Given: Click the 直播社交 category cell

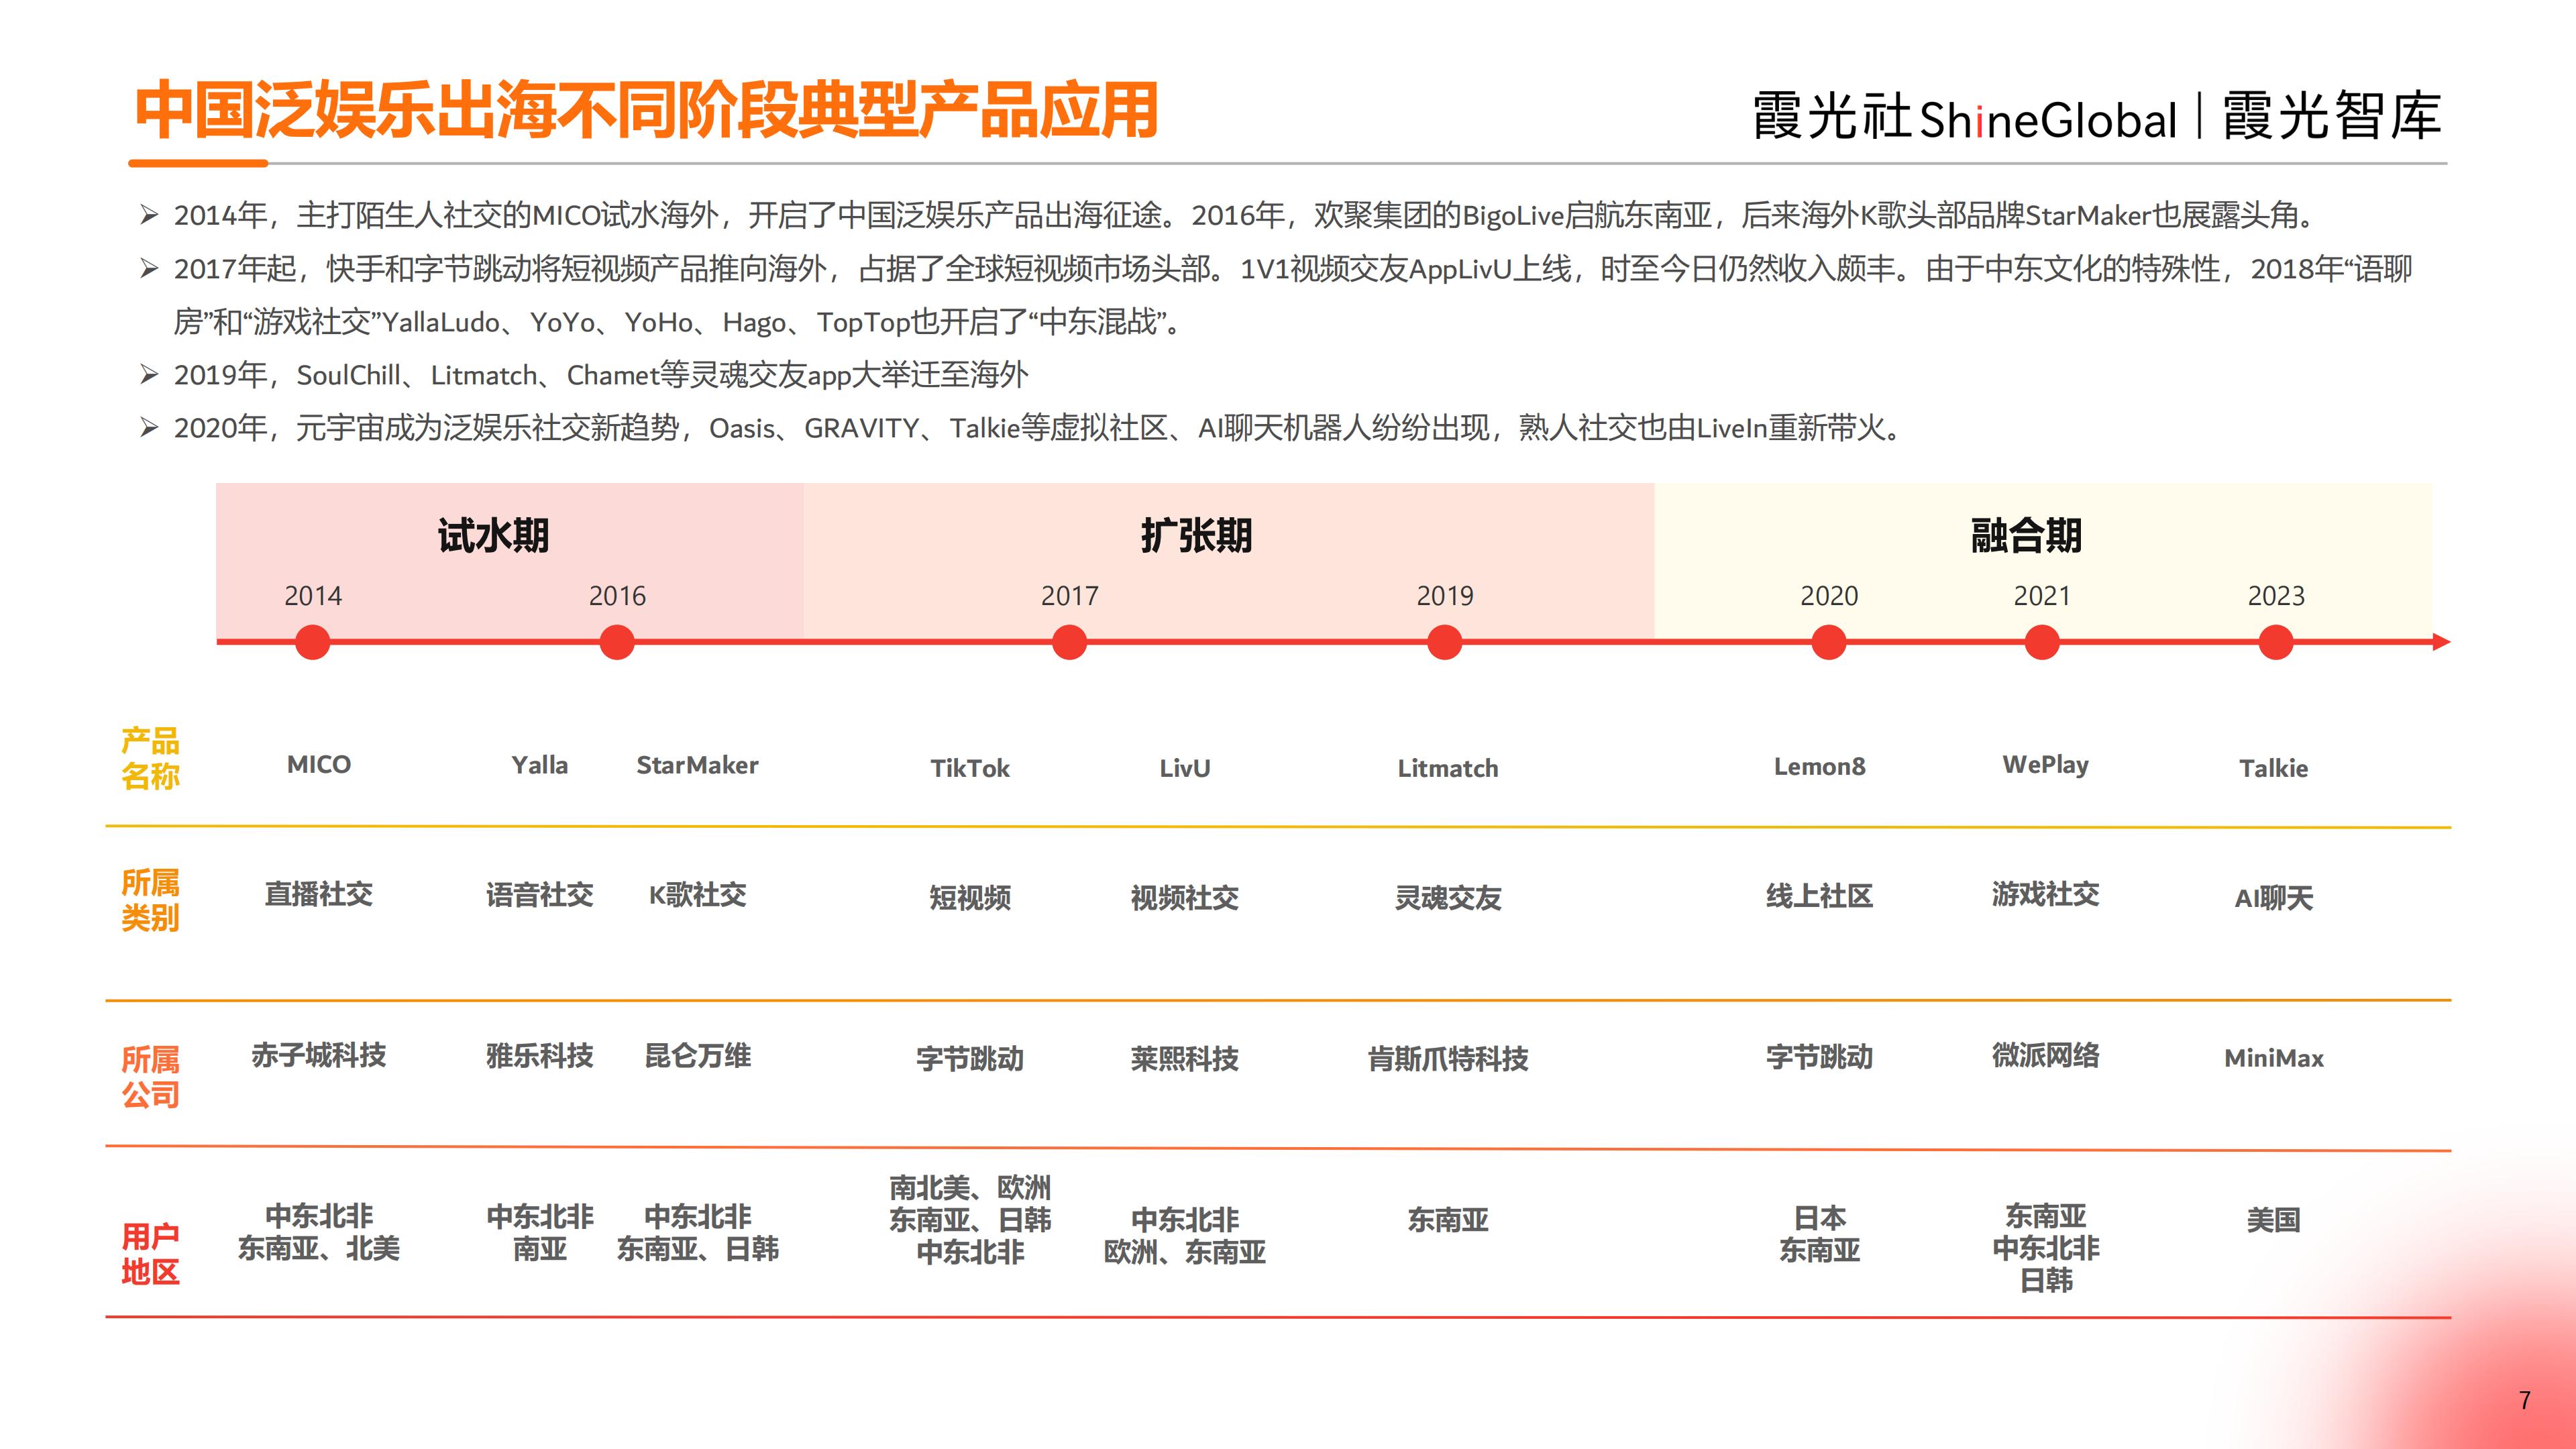Looking at the screenshot, I should [x=319, y=894].
